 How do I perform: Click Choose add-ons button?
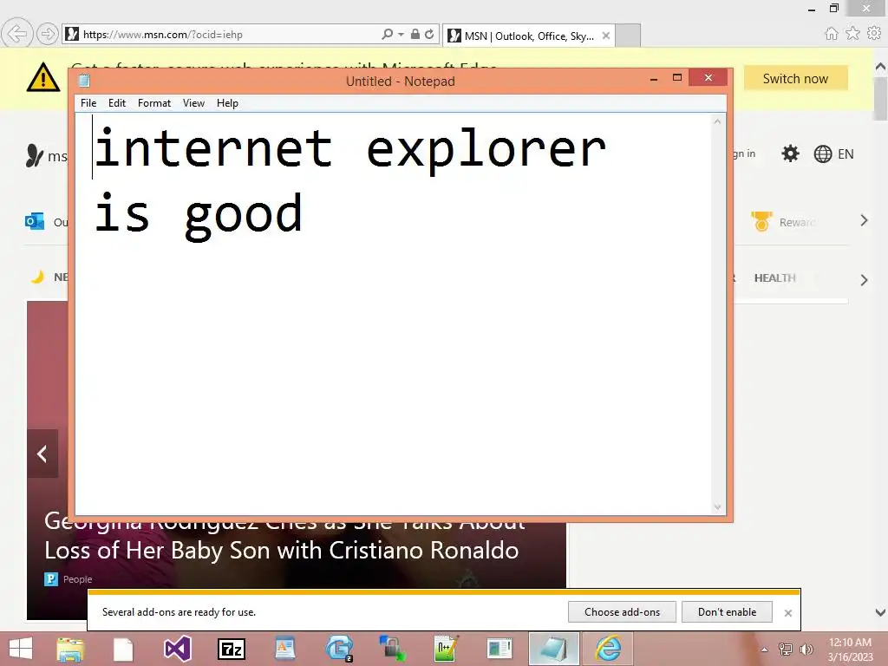tap(622, 612)
